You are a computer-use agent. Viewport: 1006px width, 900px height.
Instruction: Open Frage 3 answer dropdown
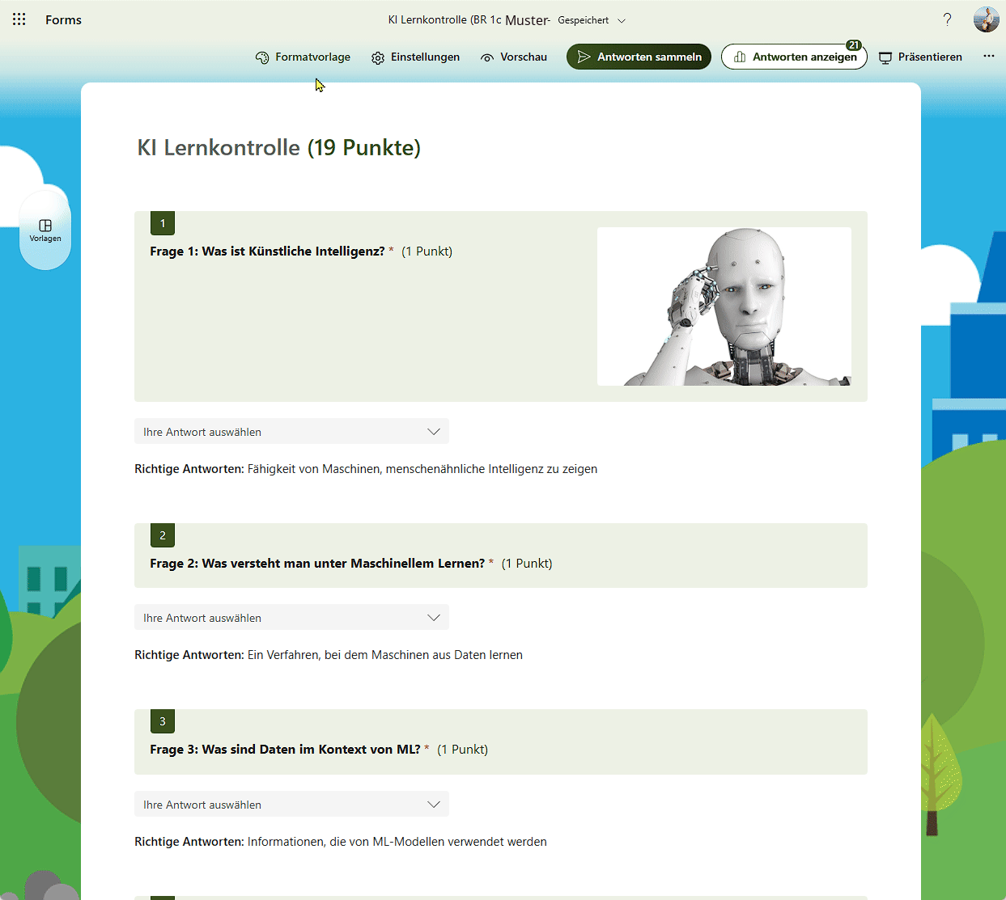[291, 805]
